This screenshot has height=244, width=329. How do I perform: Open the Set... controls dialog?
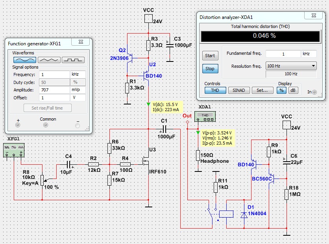(x=262, y=90)
